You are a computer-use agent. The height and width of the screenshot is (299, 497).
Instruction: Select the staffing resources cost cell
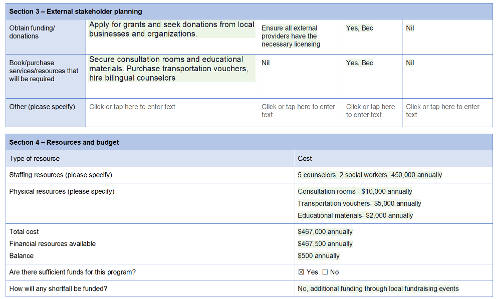click(370, 175)
